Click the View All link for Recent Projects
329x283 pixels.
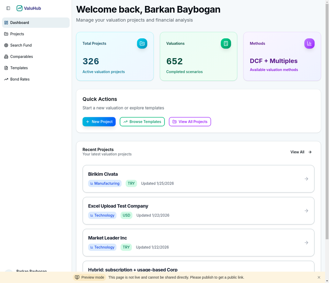pos(301,152)
